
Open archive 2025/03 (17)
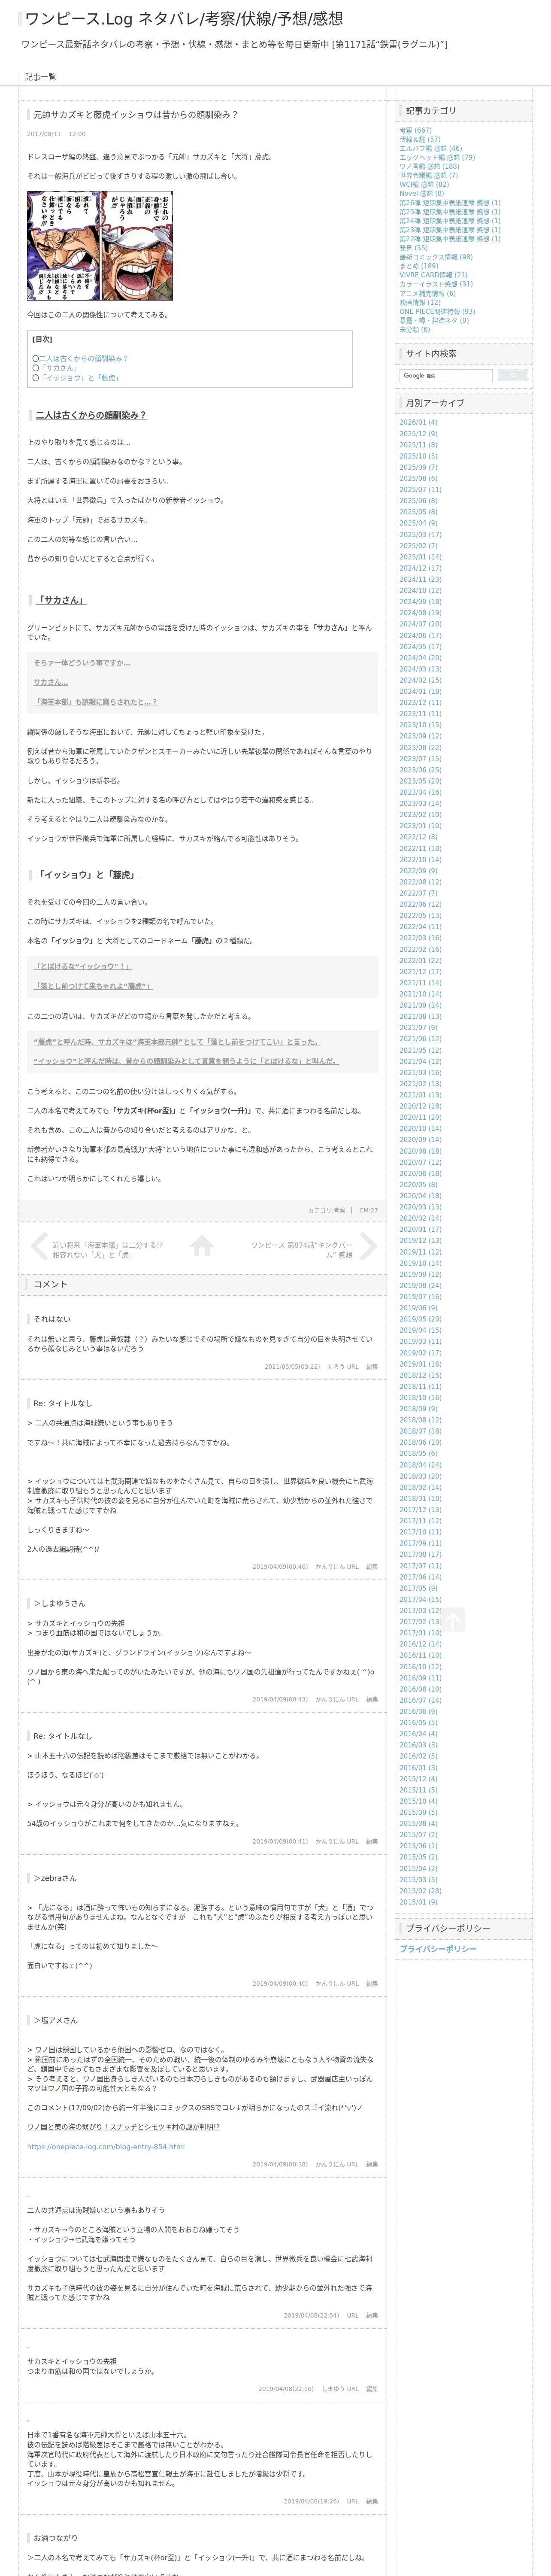420,535
